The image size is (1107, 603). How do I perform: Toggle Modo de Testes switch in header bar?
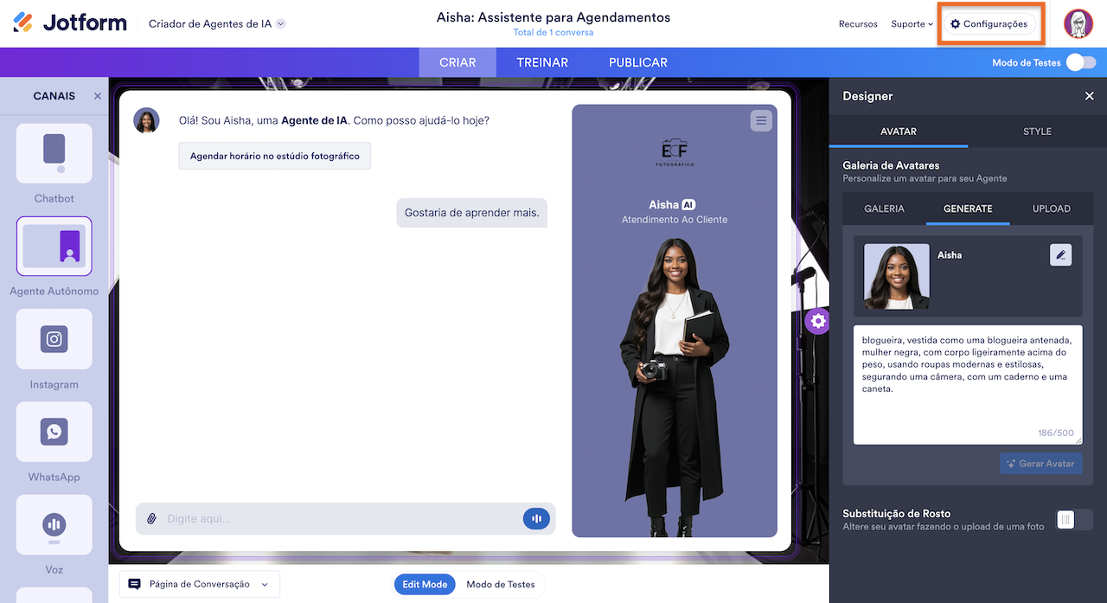point(1080,62)
